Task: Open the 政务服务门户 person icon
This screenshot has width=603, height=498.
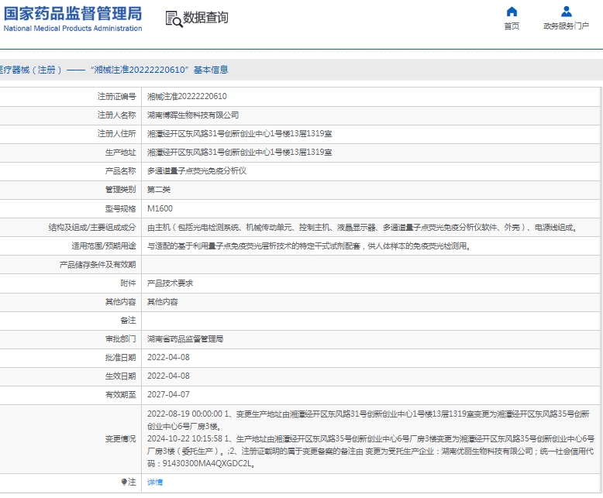Action: (566, 12)
